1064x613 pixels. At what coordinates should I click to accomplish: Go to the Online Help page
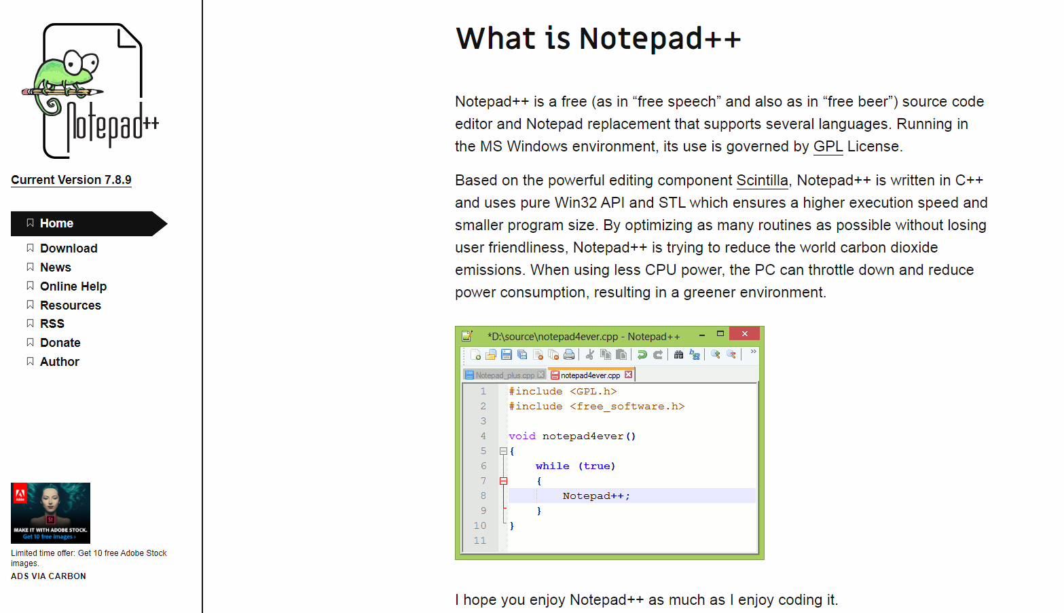pyautogui.click(x=73, y=286)
